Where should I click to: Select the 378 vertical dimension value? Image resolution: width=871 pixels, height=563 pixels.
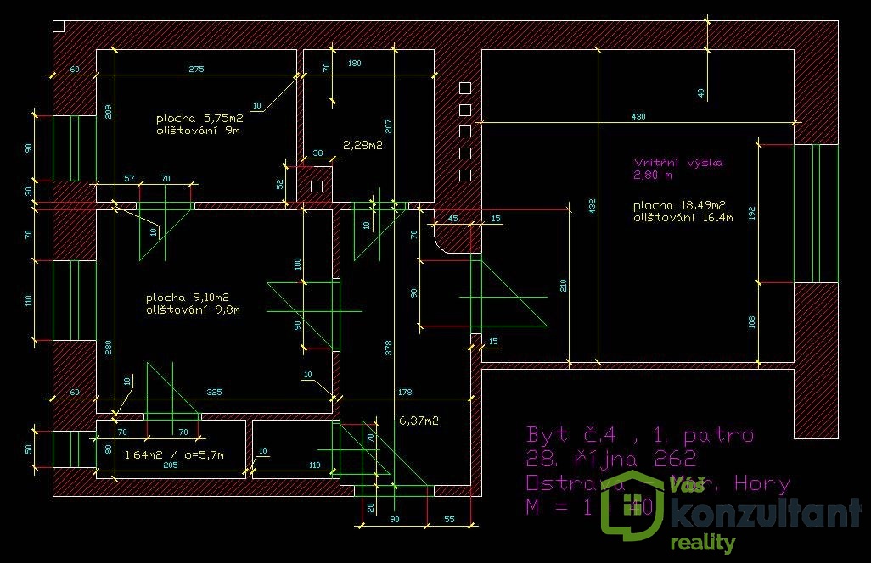388,349
